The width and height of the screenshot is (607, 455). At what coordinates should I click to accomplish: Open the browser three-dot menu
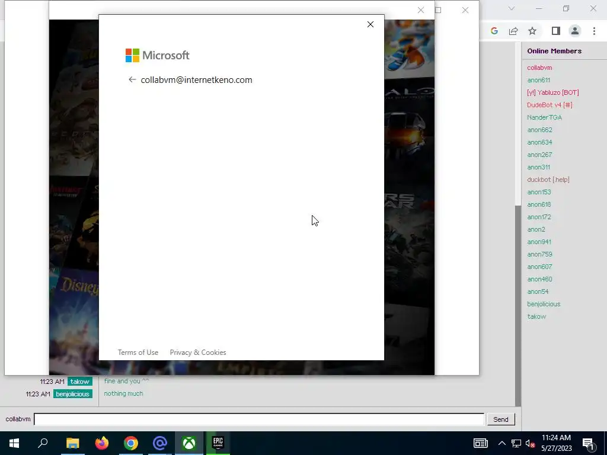[x=594, y=31]
